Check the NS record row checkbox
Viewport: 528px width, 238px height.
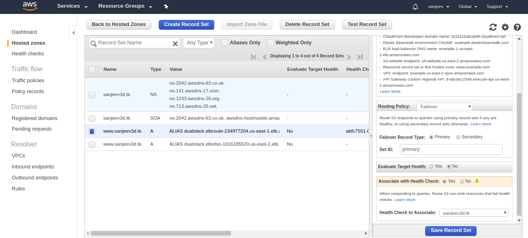92,95
